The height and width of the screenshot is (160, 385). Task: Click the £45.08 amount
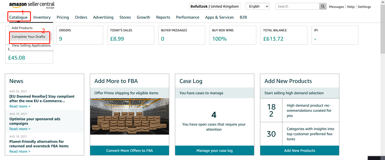pyautogui.click(x=16, y=58)
